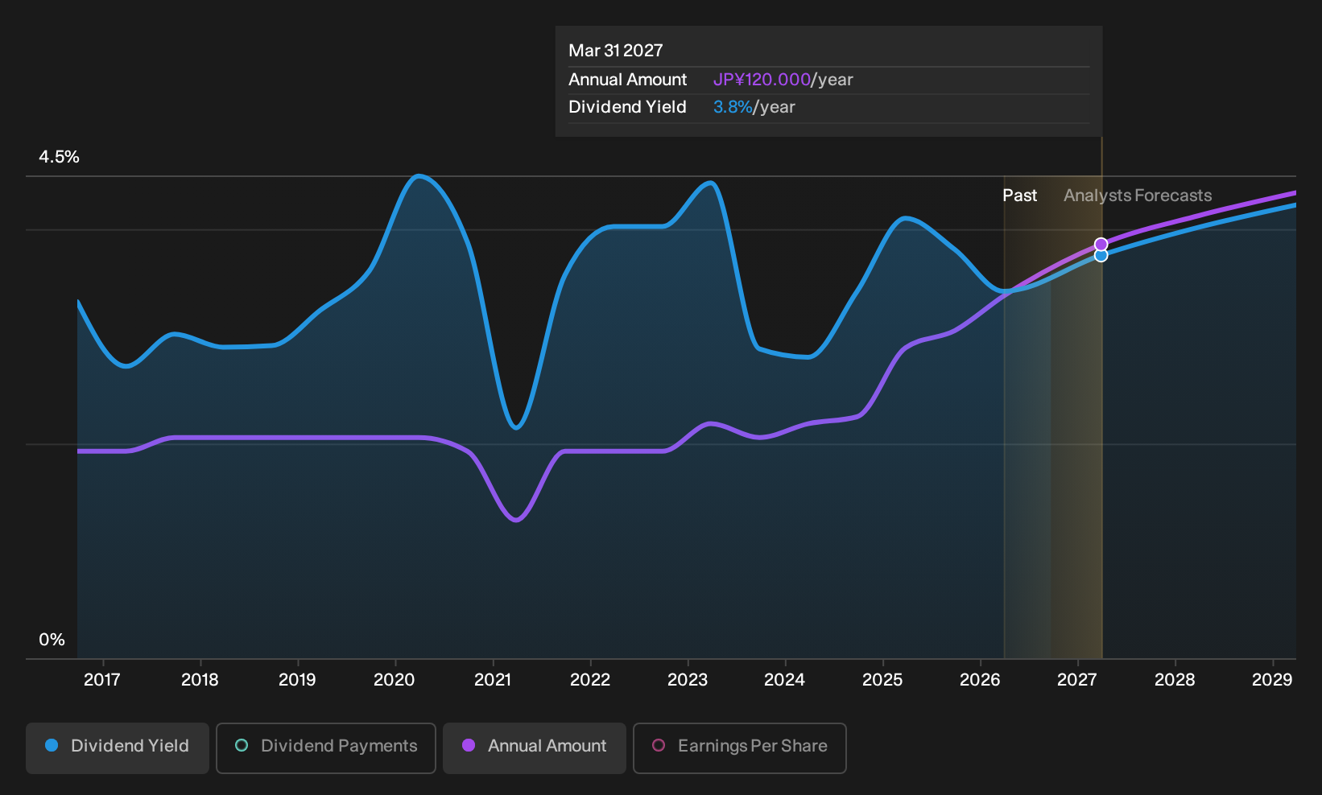Click the Past region label

1019,196
